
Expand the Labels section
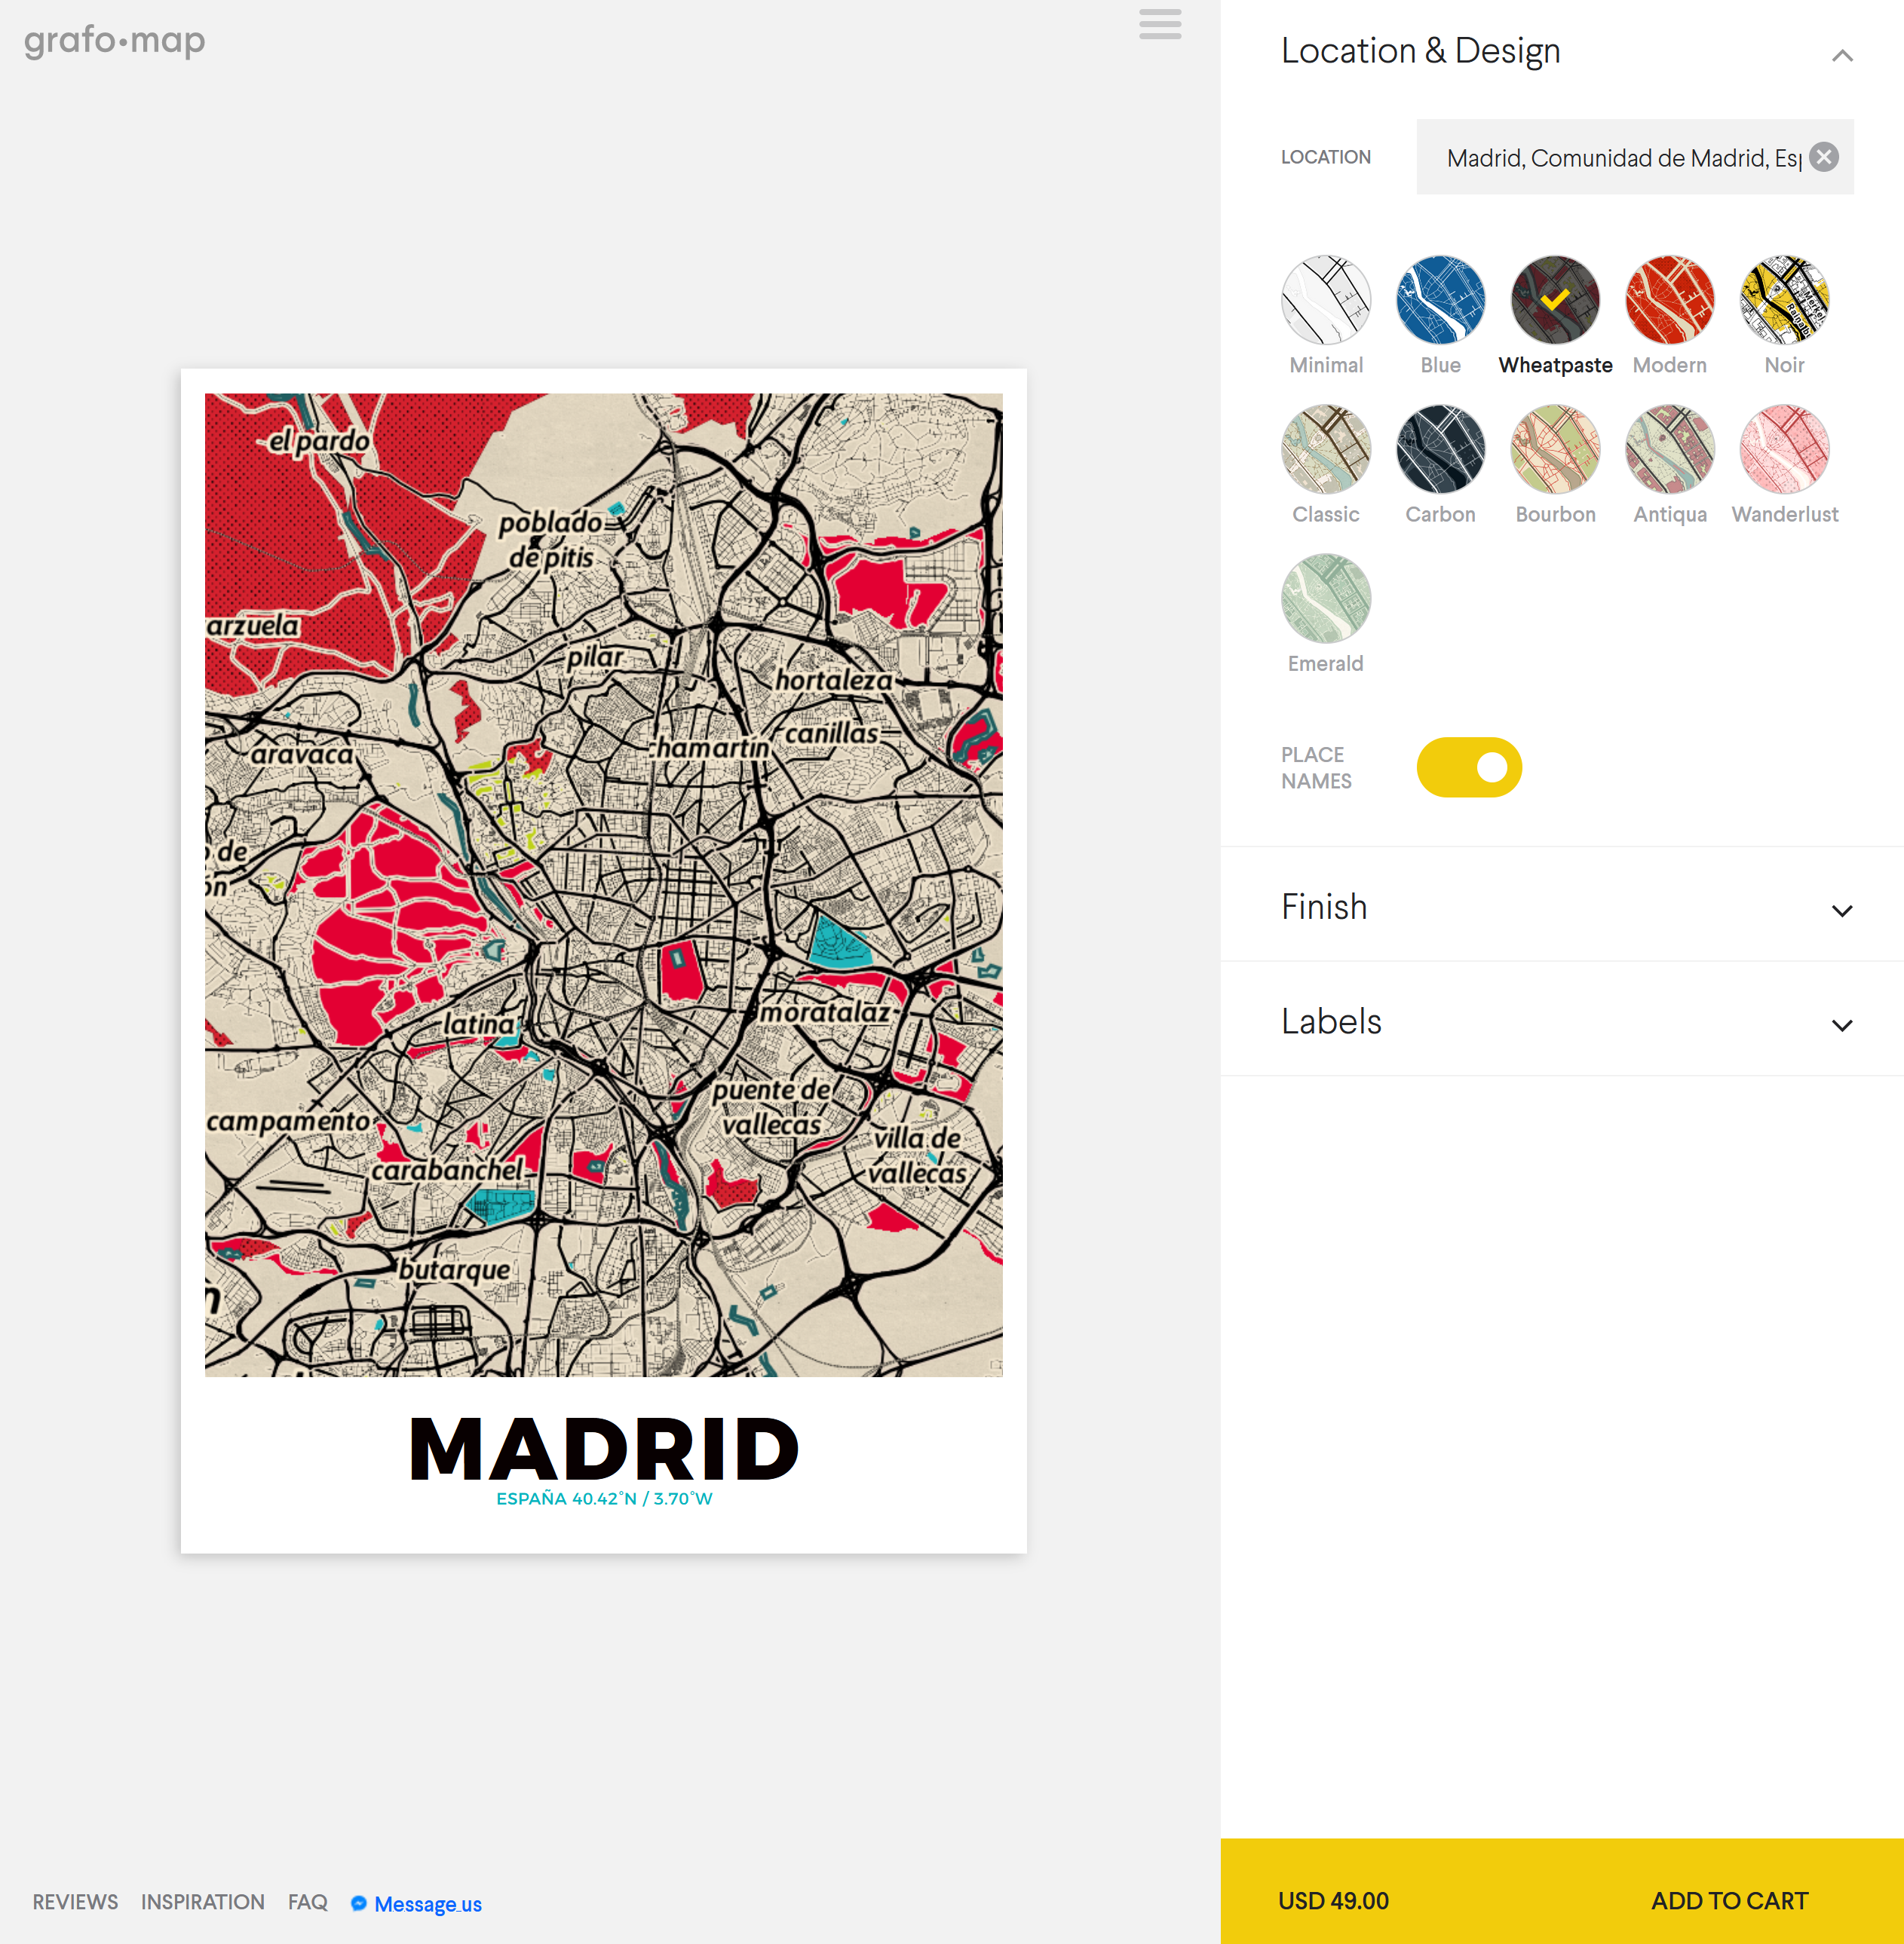[x=1841, y=1024]
